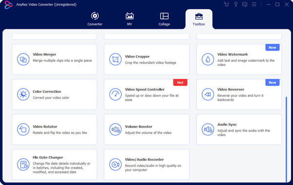Click 'Record video/audio in high quality' description
The image size is (293, 185).
pyautogui.click(x=153, y=167)
